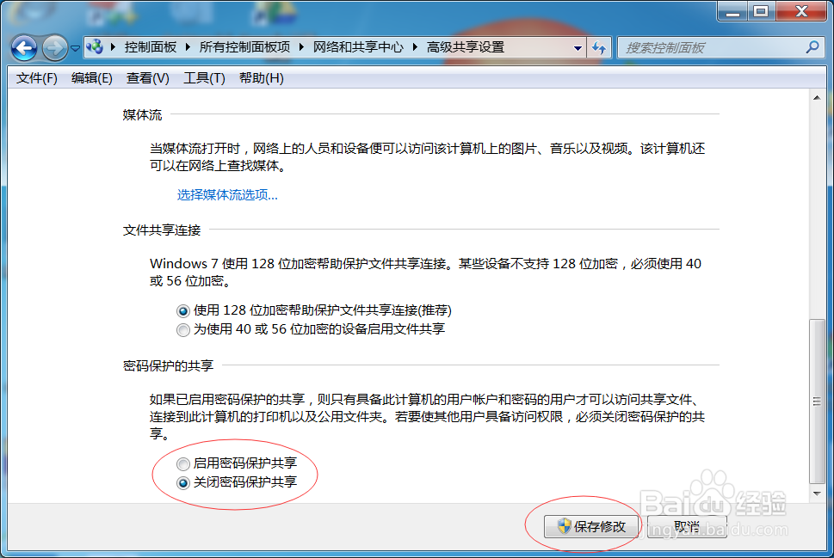Click the 取消 button
The height and width of the screenshot is (558, 834).
pyautogui.click(x=687, y=527)
